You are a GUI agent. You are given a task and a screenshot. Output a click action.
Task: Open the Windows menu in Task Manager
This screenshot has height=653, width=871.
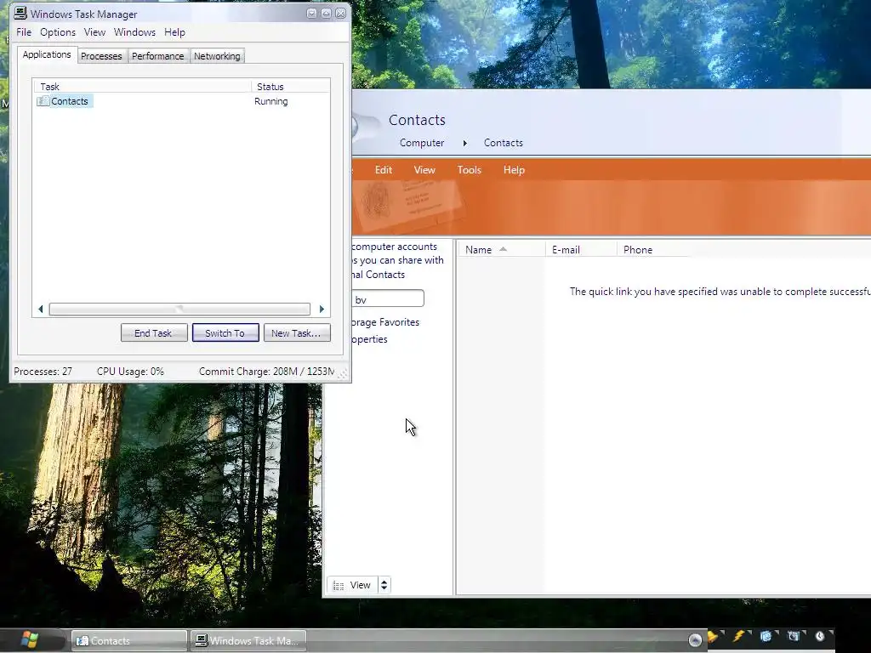pyautogui.click(x=134, y=32)
